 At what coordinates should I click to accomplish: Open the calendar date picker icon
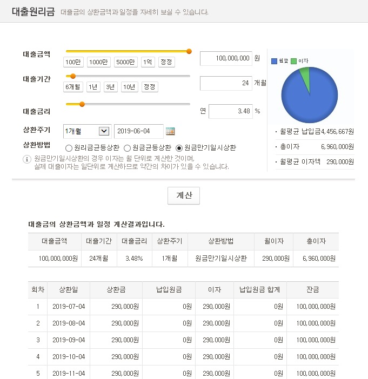(170, 131)
